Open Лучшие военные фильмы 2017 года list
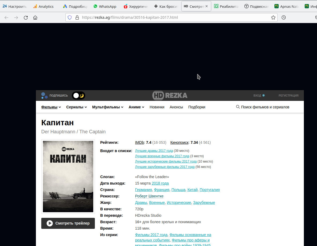This screenshot has width=317, height=246. click(162, 156)
